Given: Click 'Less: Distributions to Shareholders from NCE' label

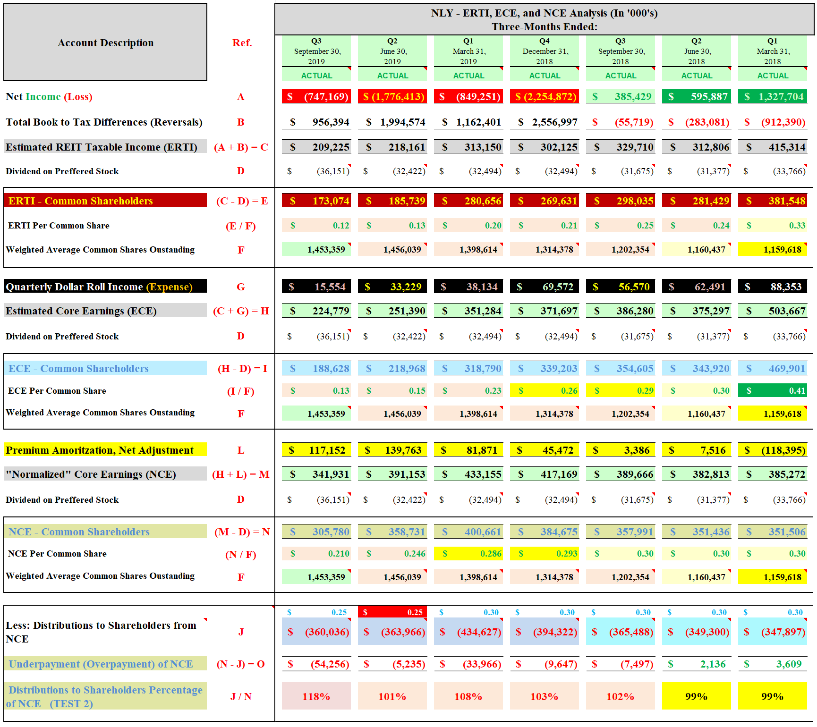Looking at the screenshot, I should coord(101,632).
